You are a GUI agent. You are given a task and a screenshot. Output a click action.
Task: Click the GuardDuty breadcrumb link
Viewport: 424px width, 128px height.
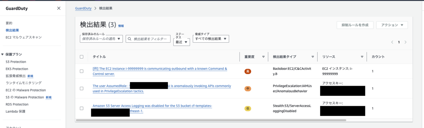pyautogui.click(x=83, y=8)
